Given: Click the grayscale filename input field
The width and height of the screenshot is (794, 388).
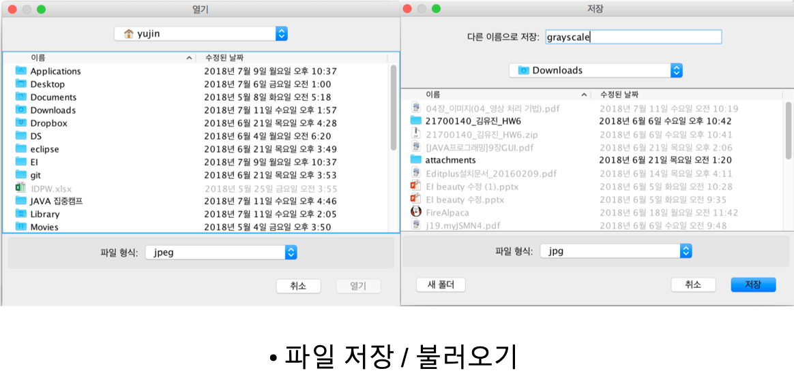Looking at the screenshot, I should [x=632, y=37].
